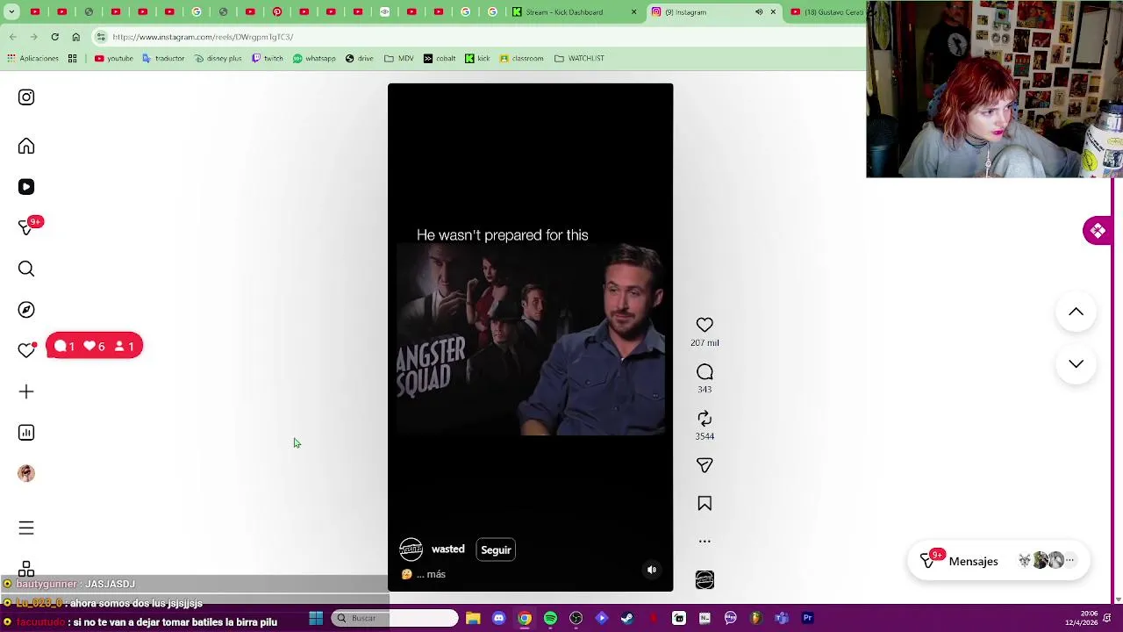
Task: Open File Explorer from taskbar
Action: click(473, 619)
